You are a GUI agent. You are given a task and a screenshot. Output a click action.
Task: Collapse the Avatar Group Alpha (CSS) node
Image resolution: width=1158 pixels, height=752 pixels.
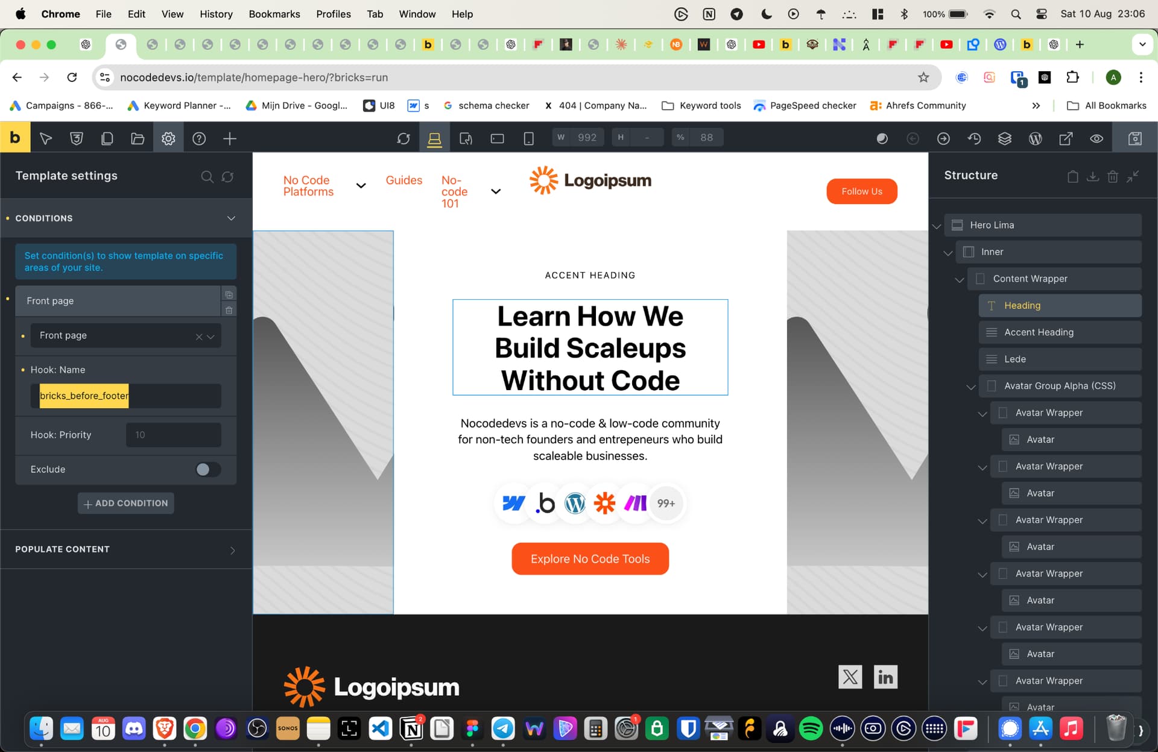(x=971, y=387)
